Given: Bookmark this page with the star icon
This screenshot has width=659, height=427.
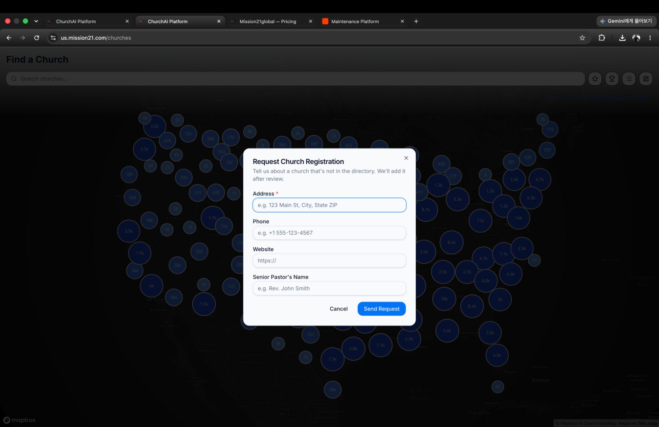Looking at the screenshot, I should [582, 38].
